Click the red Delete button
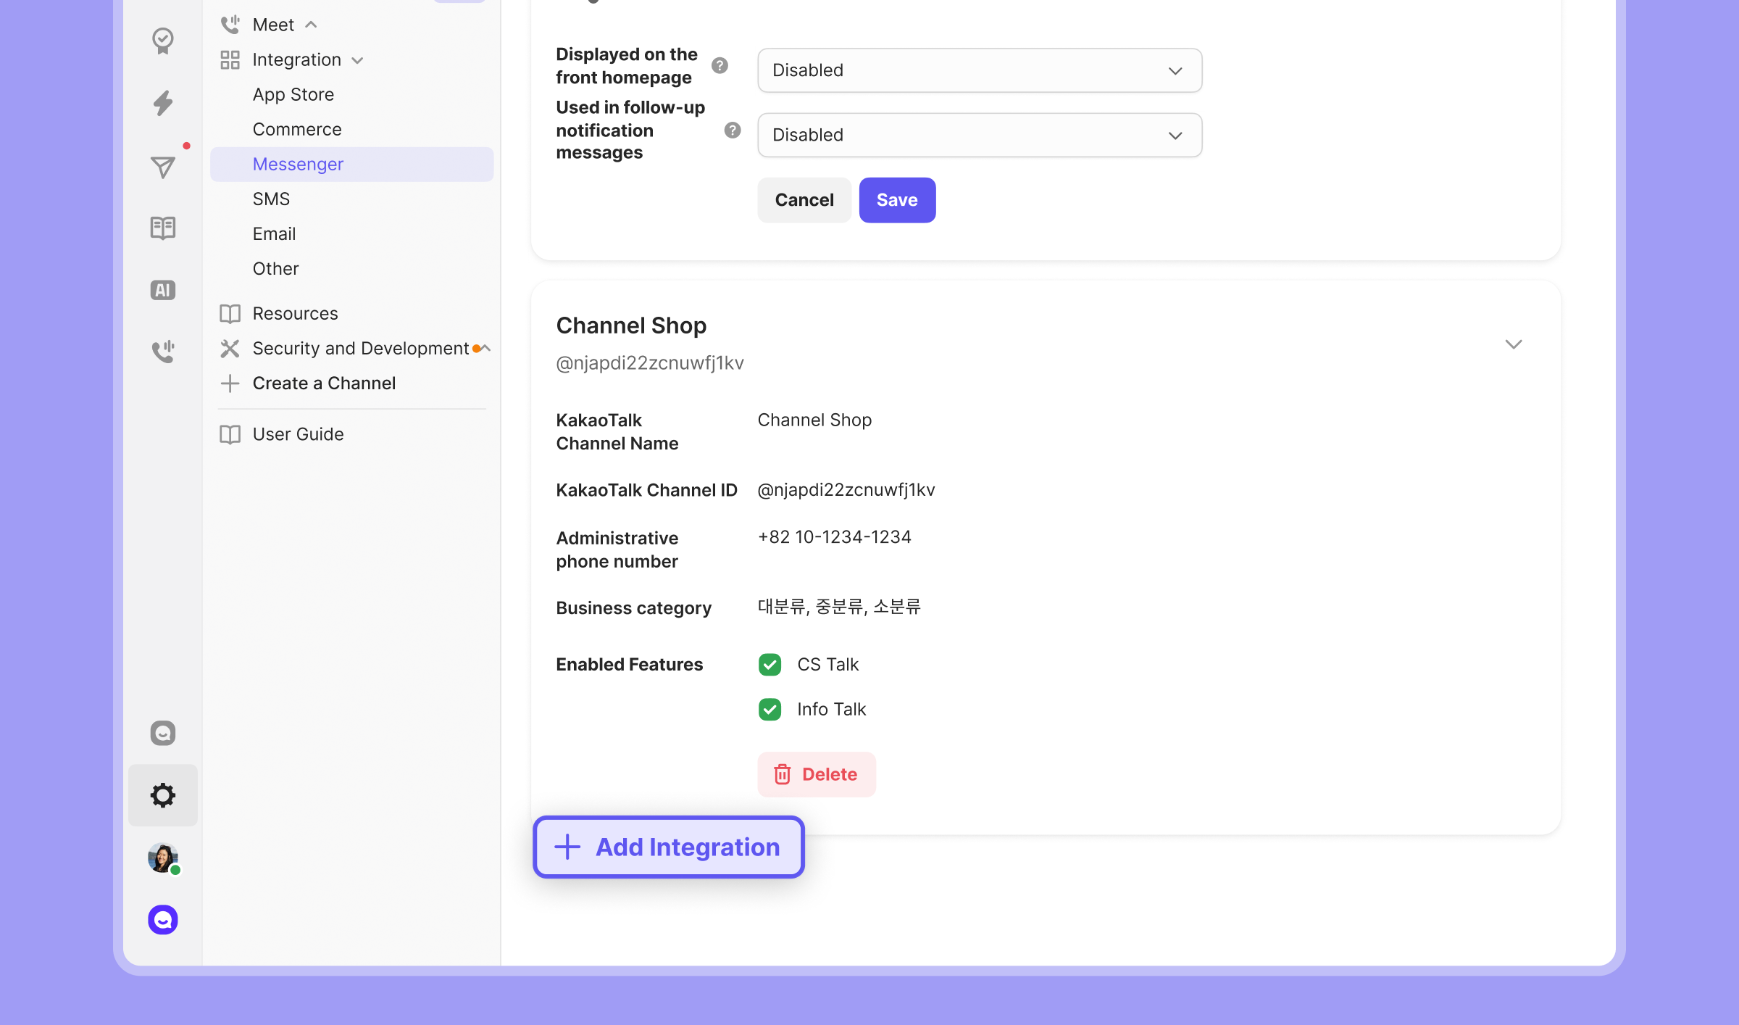This screenshot has width=1739, height=1025. (817, 774)
